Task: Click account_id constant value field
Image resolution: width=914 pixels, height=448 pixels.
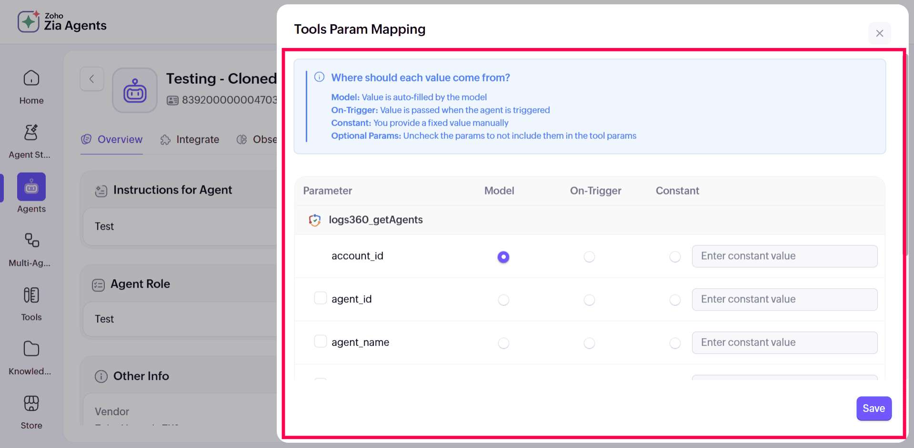Action: pos(784,256)
